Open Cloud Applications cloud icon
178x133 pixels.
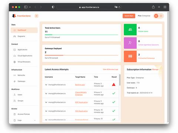pyautogui.click(x=14, y=56)
